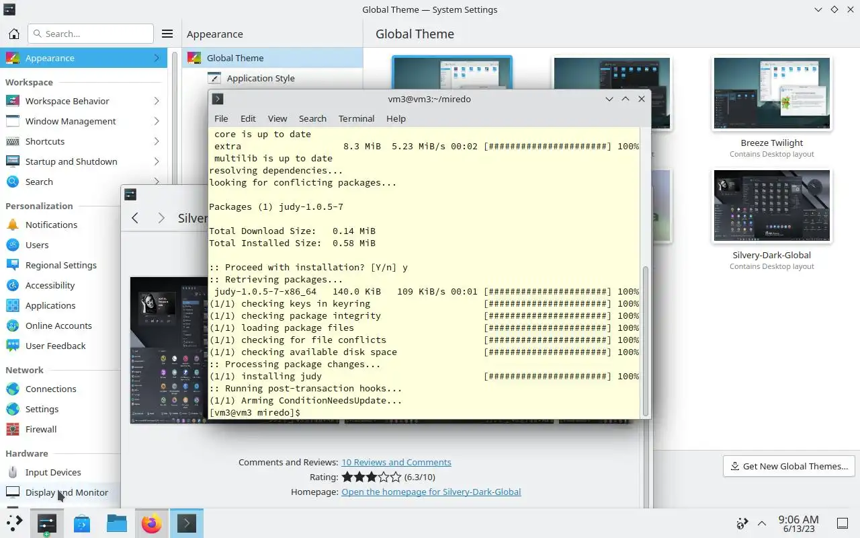
Task: Click the Input Devices mouse icon
Action: 13,472
